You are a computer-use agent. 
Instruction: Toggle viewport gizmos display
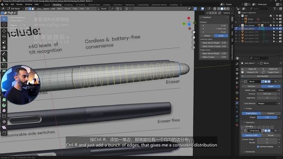(195, 9)
